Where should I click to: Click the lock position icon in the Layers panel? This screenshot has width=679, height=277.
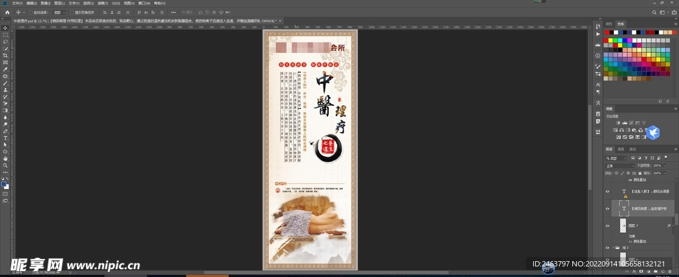[x=628, y=173]
